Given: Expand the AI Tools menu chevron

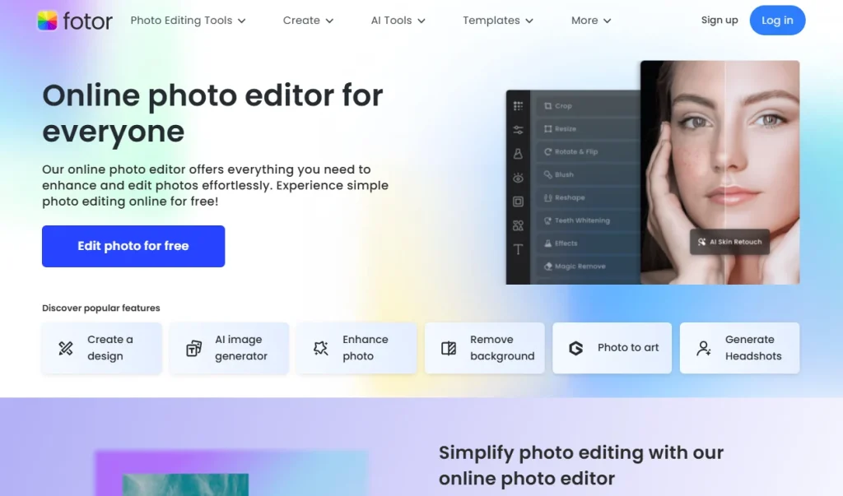Looking at the screenshot, I should [x=421, y=21].
